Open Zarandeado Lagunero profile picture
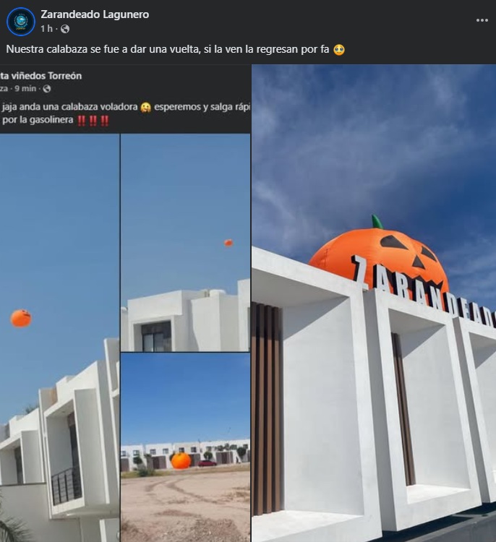The height and width of the screenshot is (542, 496). (21, 22)
